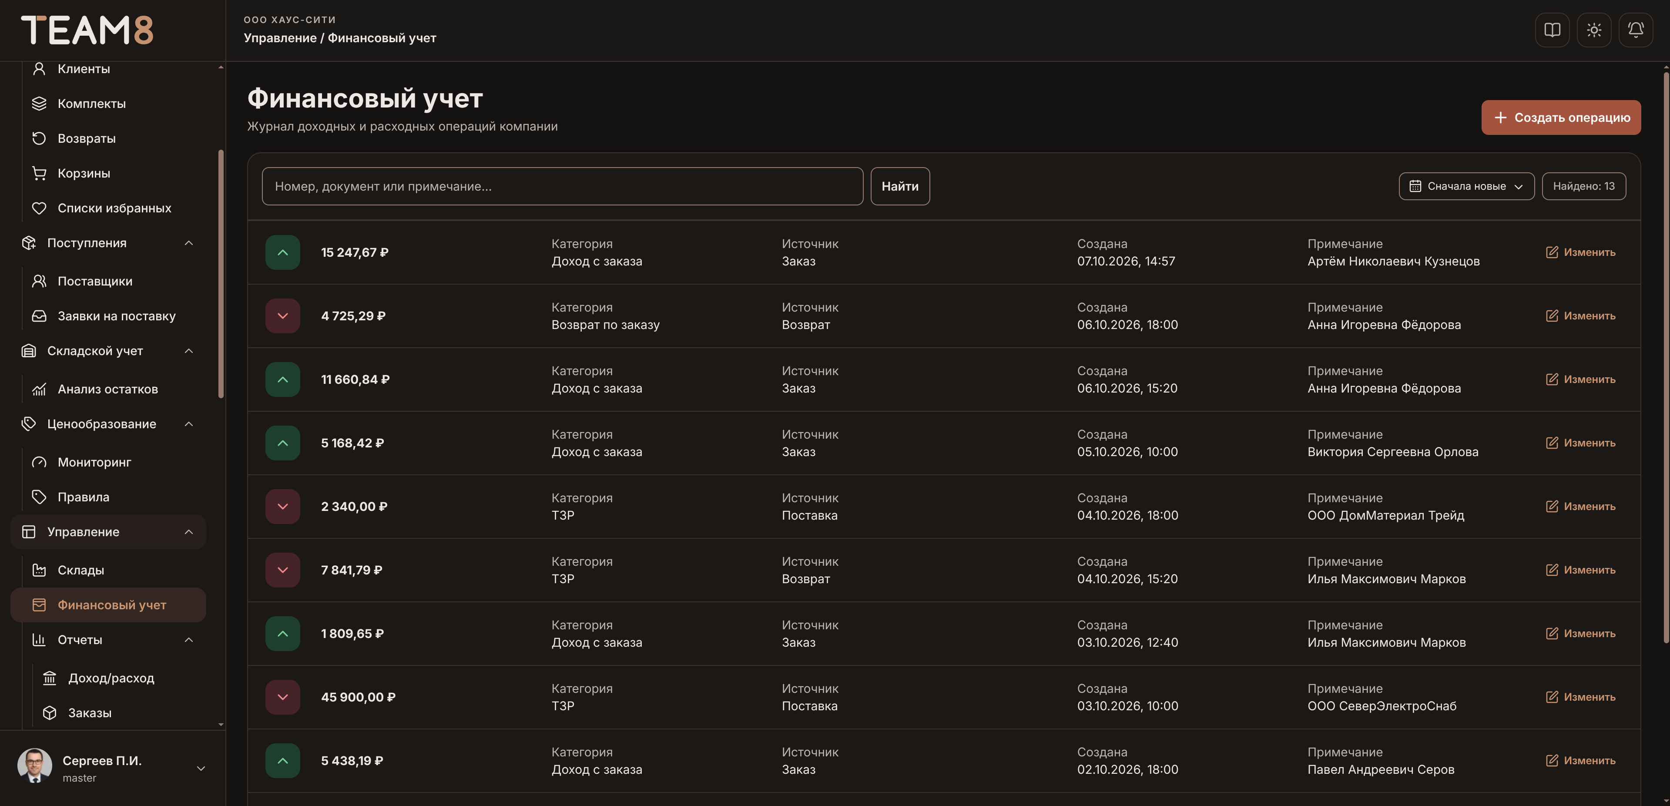The width and height of the screenshot is (1670, 806).
Task: Click Изменить for Павел Андреевич Серов
Action: [1580, 761]
